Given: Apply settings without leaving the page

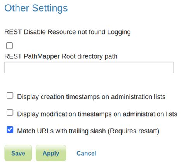Looking at the screenshot, I should pyautogui.click(x=51, y=153).
